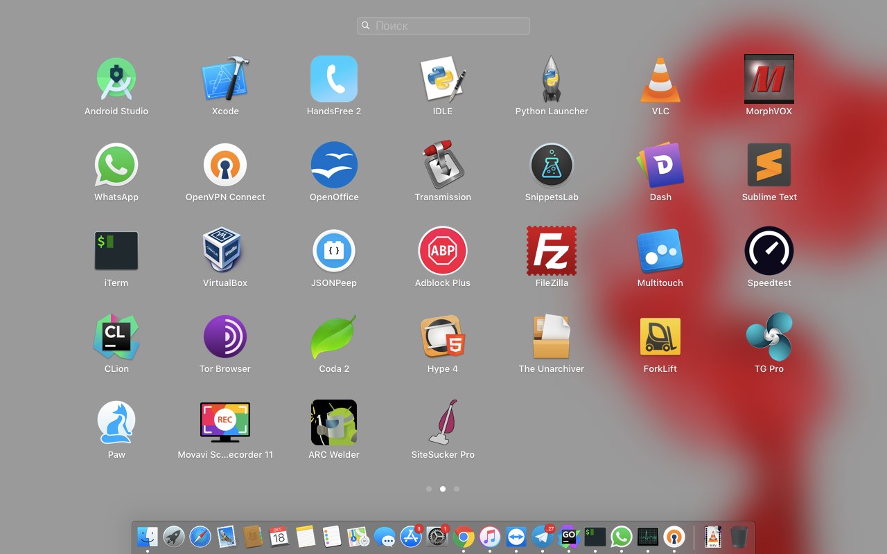
Task: Switch to OpenVPN Connect in the Dock
Action: tap(674, 537)
